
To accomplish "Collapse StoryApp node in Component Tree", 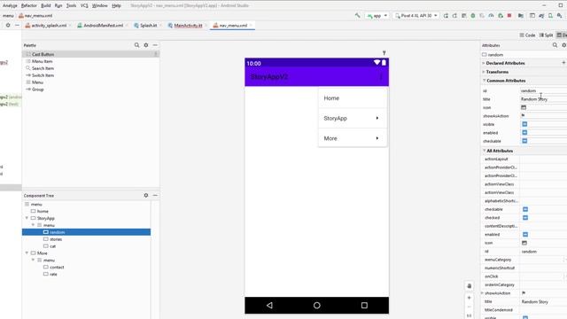I will point(27,218).
